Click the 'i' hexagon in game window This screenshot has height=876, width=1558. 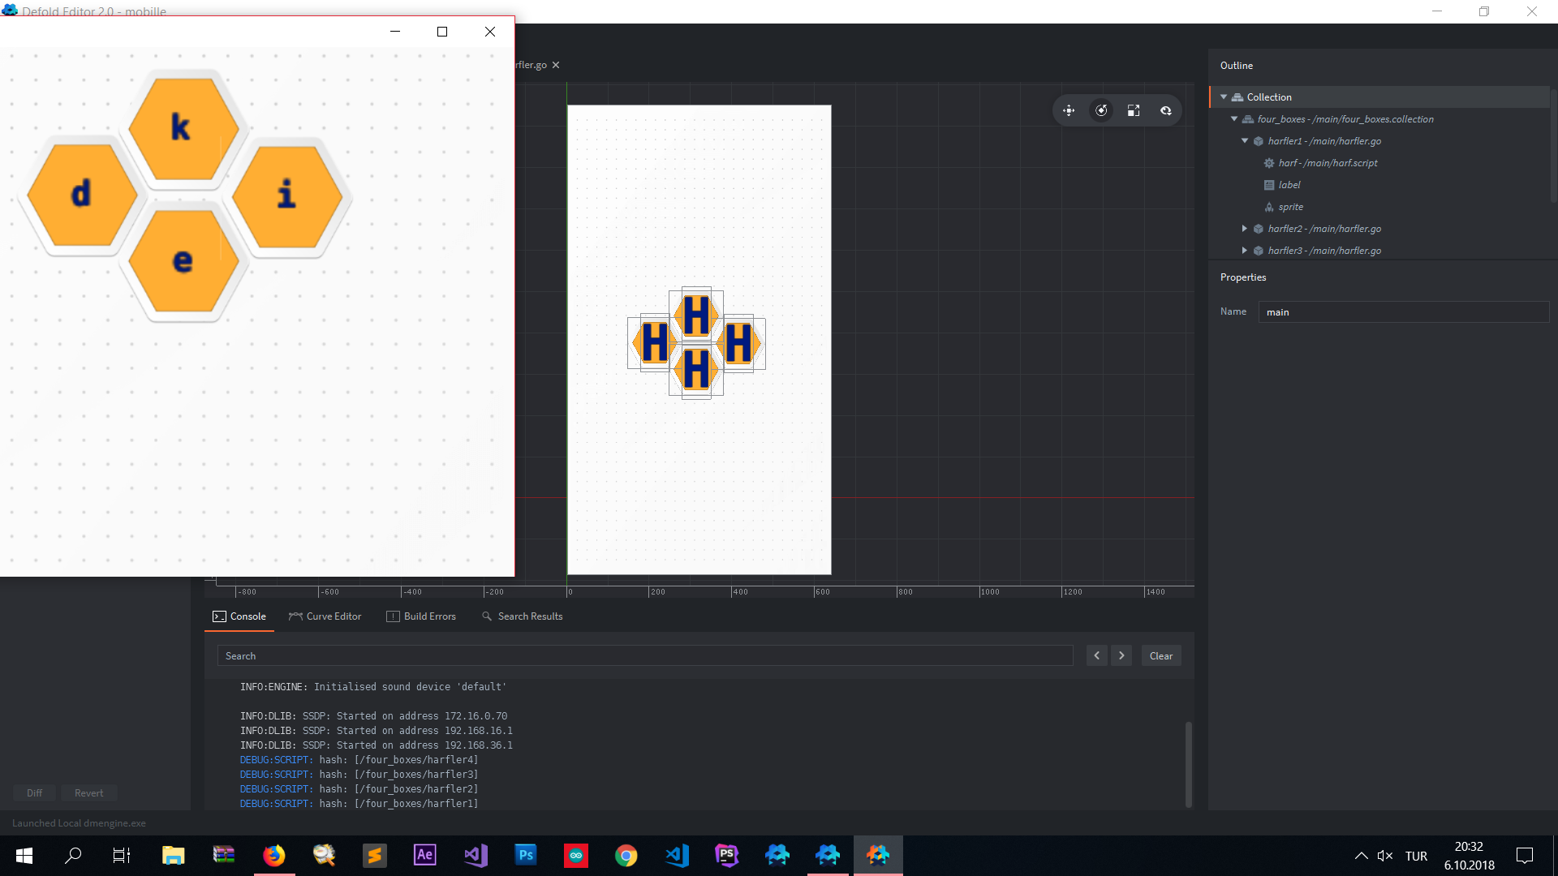[x=287, y=196]
